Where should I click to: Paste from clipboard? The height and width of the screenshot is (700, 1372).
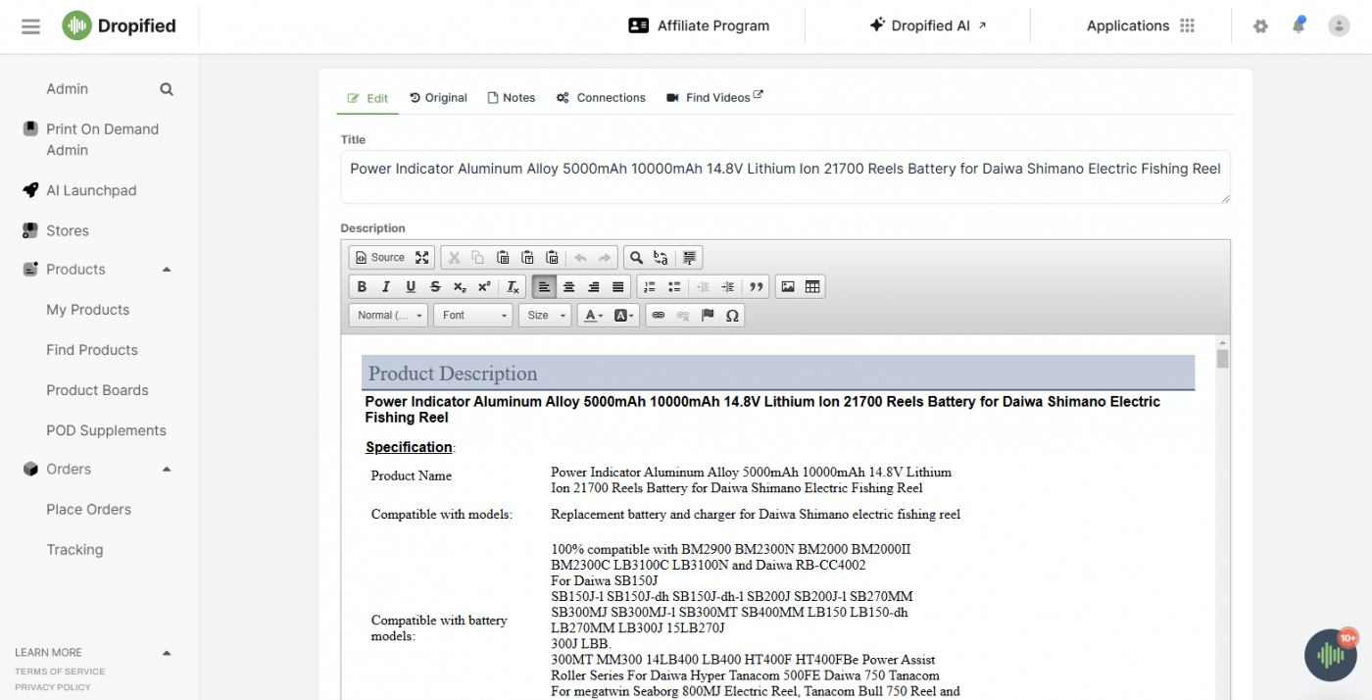[503, 258]
